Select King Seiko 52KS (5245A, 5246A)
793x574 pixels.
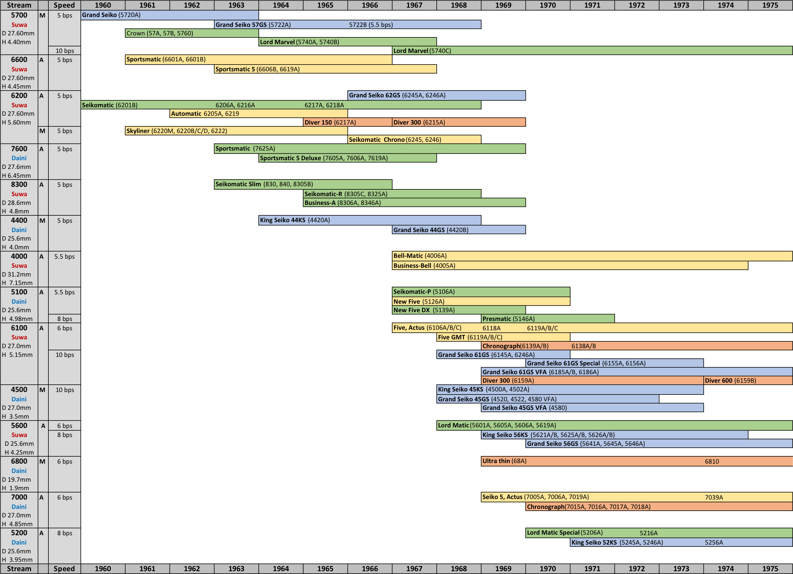[681, 542]
